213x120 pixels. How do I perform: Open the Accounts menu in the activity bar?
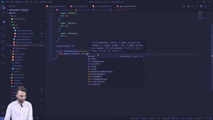pos(3,106)
